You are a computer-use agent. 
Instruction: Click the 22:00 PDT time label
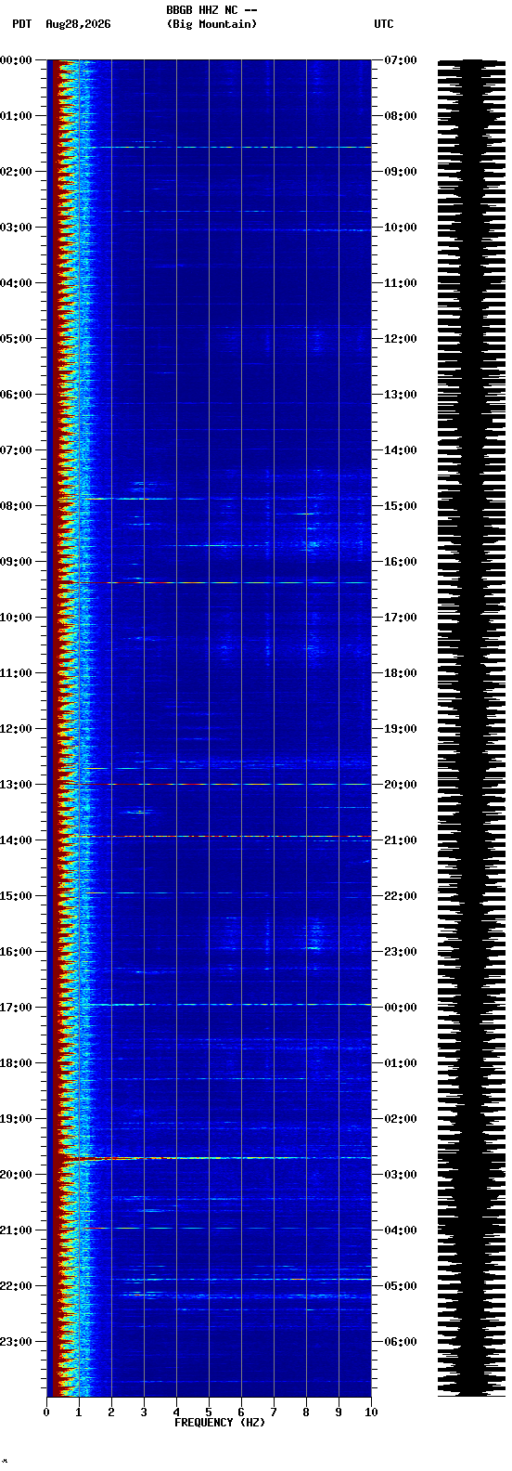point(16,1286)
